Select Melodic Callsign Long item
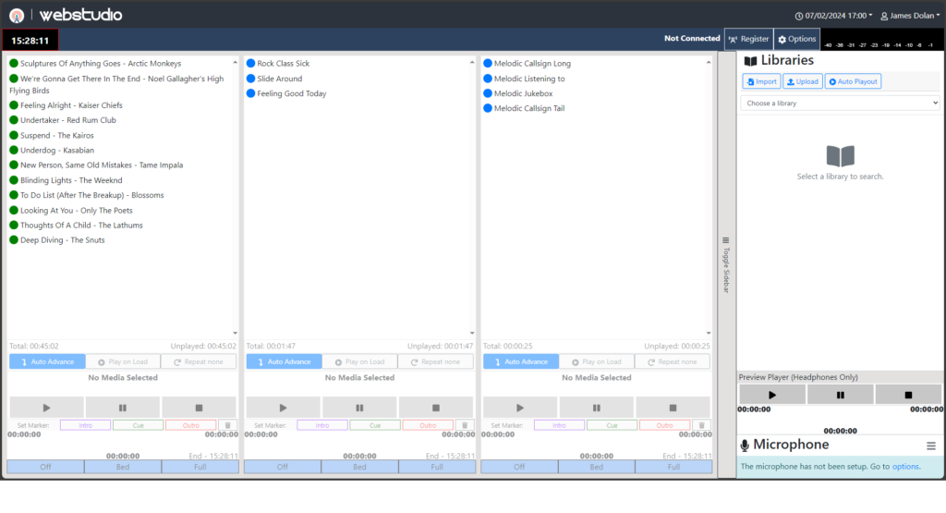Image resolution: width=946 pixels, height=513 pixels. 532,64
